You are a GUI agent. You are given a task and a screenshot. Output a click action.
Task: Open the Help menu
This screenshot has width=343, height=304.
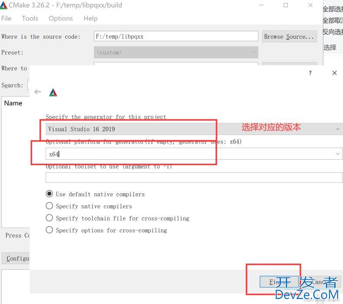tap(90, 18)
